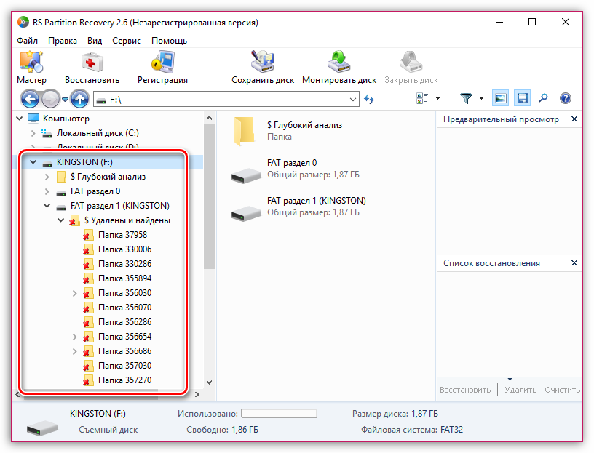The width and height of the screenshot is (594, 453).
Task: Toggle the preview pane button
Action: 500,98
